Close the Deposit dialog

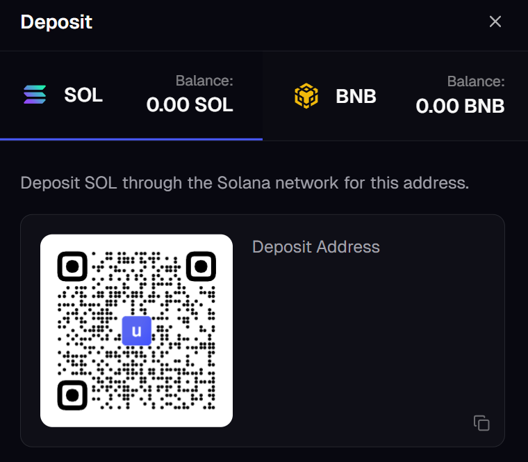pyautogui.click(x=495, y=22)
